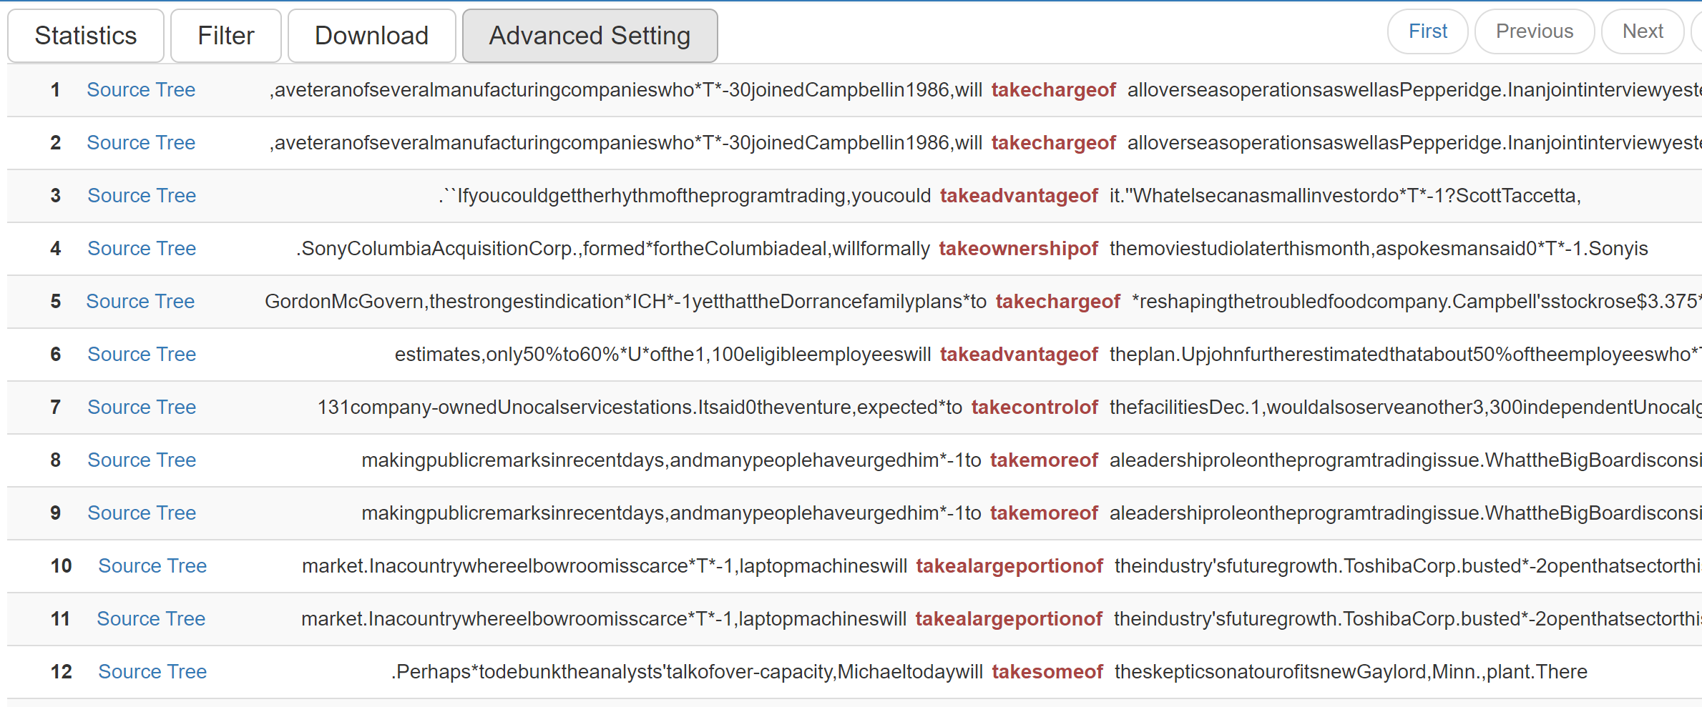Navigate to the Next results page

1642,31
